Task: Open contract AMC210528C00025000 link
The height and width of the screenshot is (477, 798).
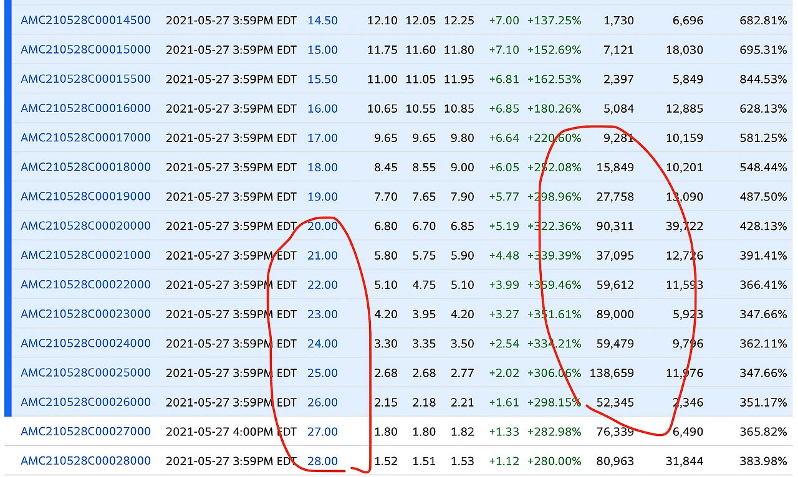Action: pos(86,372)
